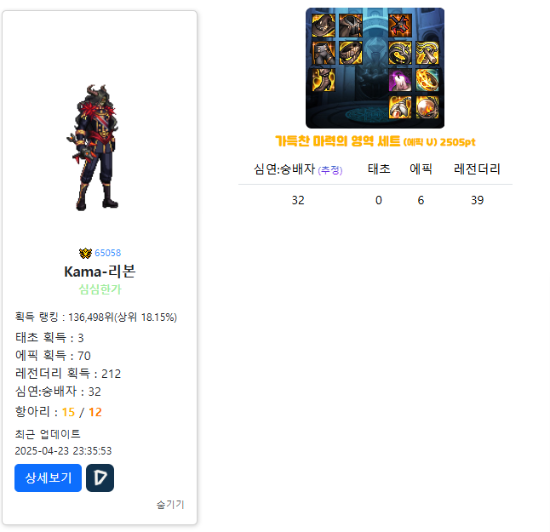
Task: Click the leather belt equipment icon
Action: [x=351, y=53]
